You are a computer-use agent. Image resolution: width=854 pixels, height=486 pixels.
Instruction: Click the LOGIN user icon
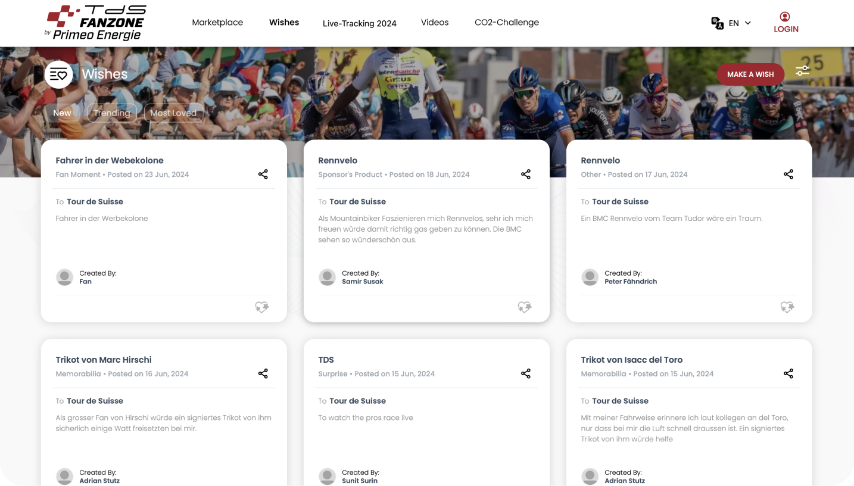pos(785,17)
